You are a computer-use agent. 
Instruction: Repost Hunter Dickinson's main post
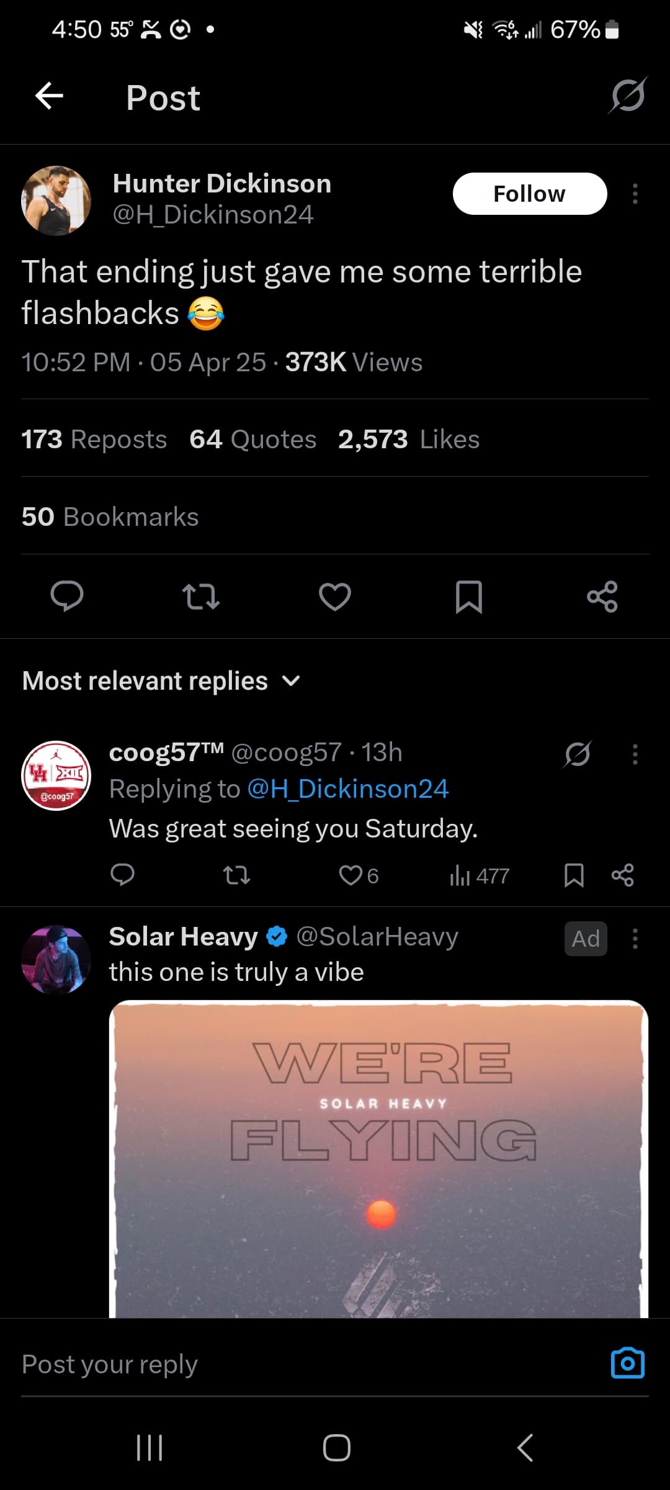click(201, 597)
